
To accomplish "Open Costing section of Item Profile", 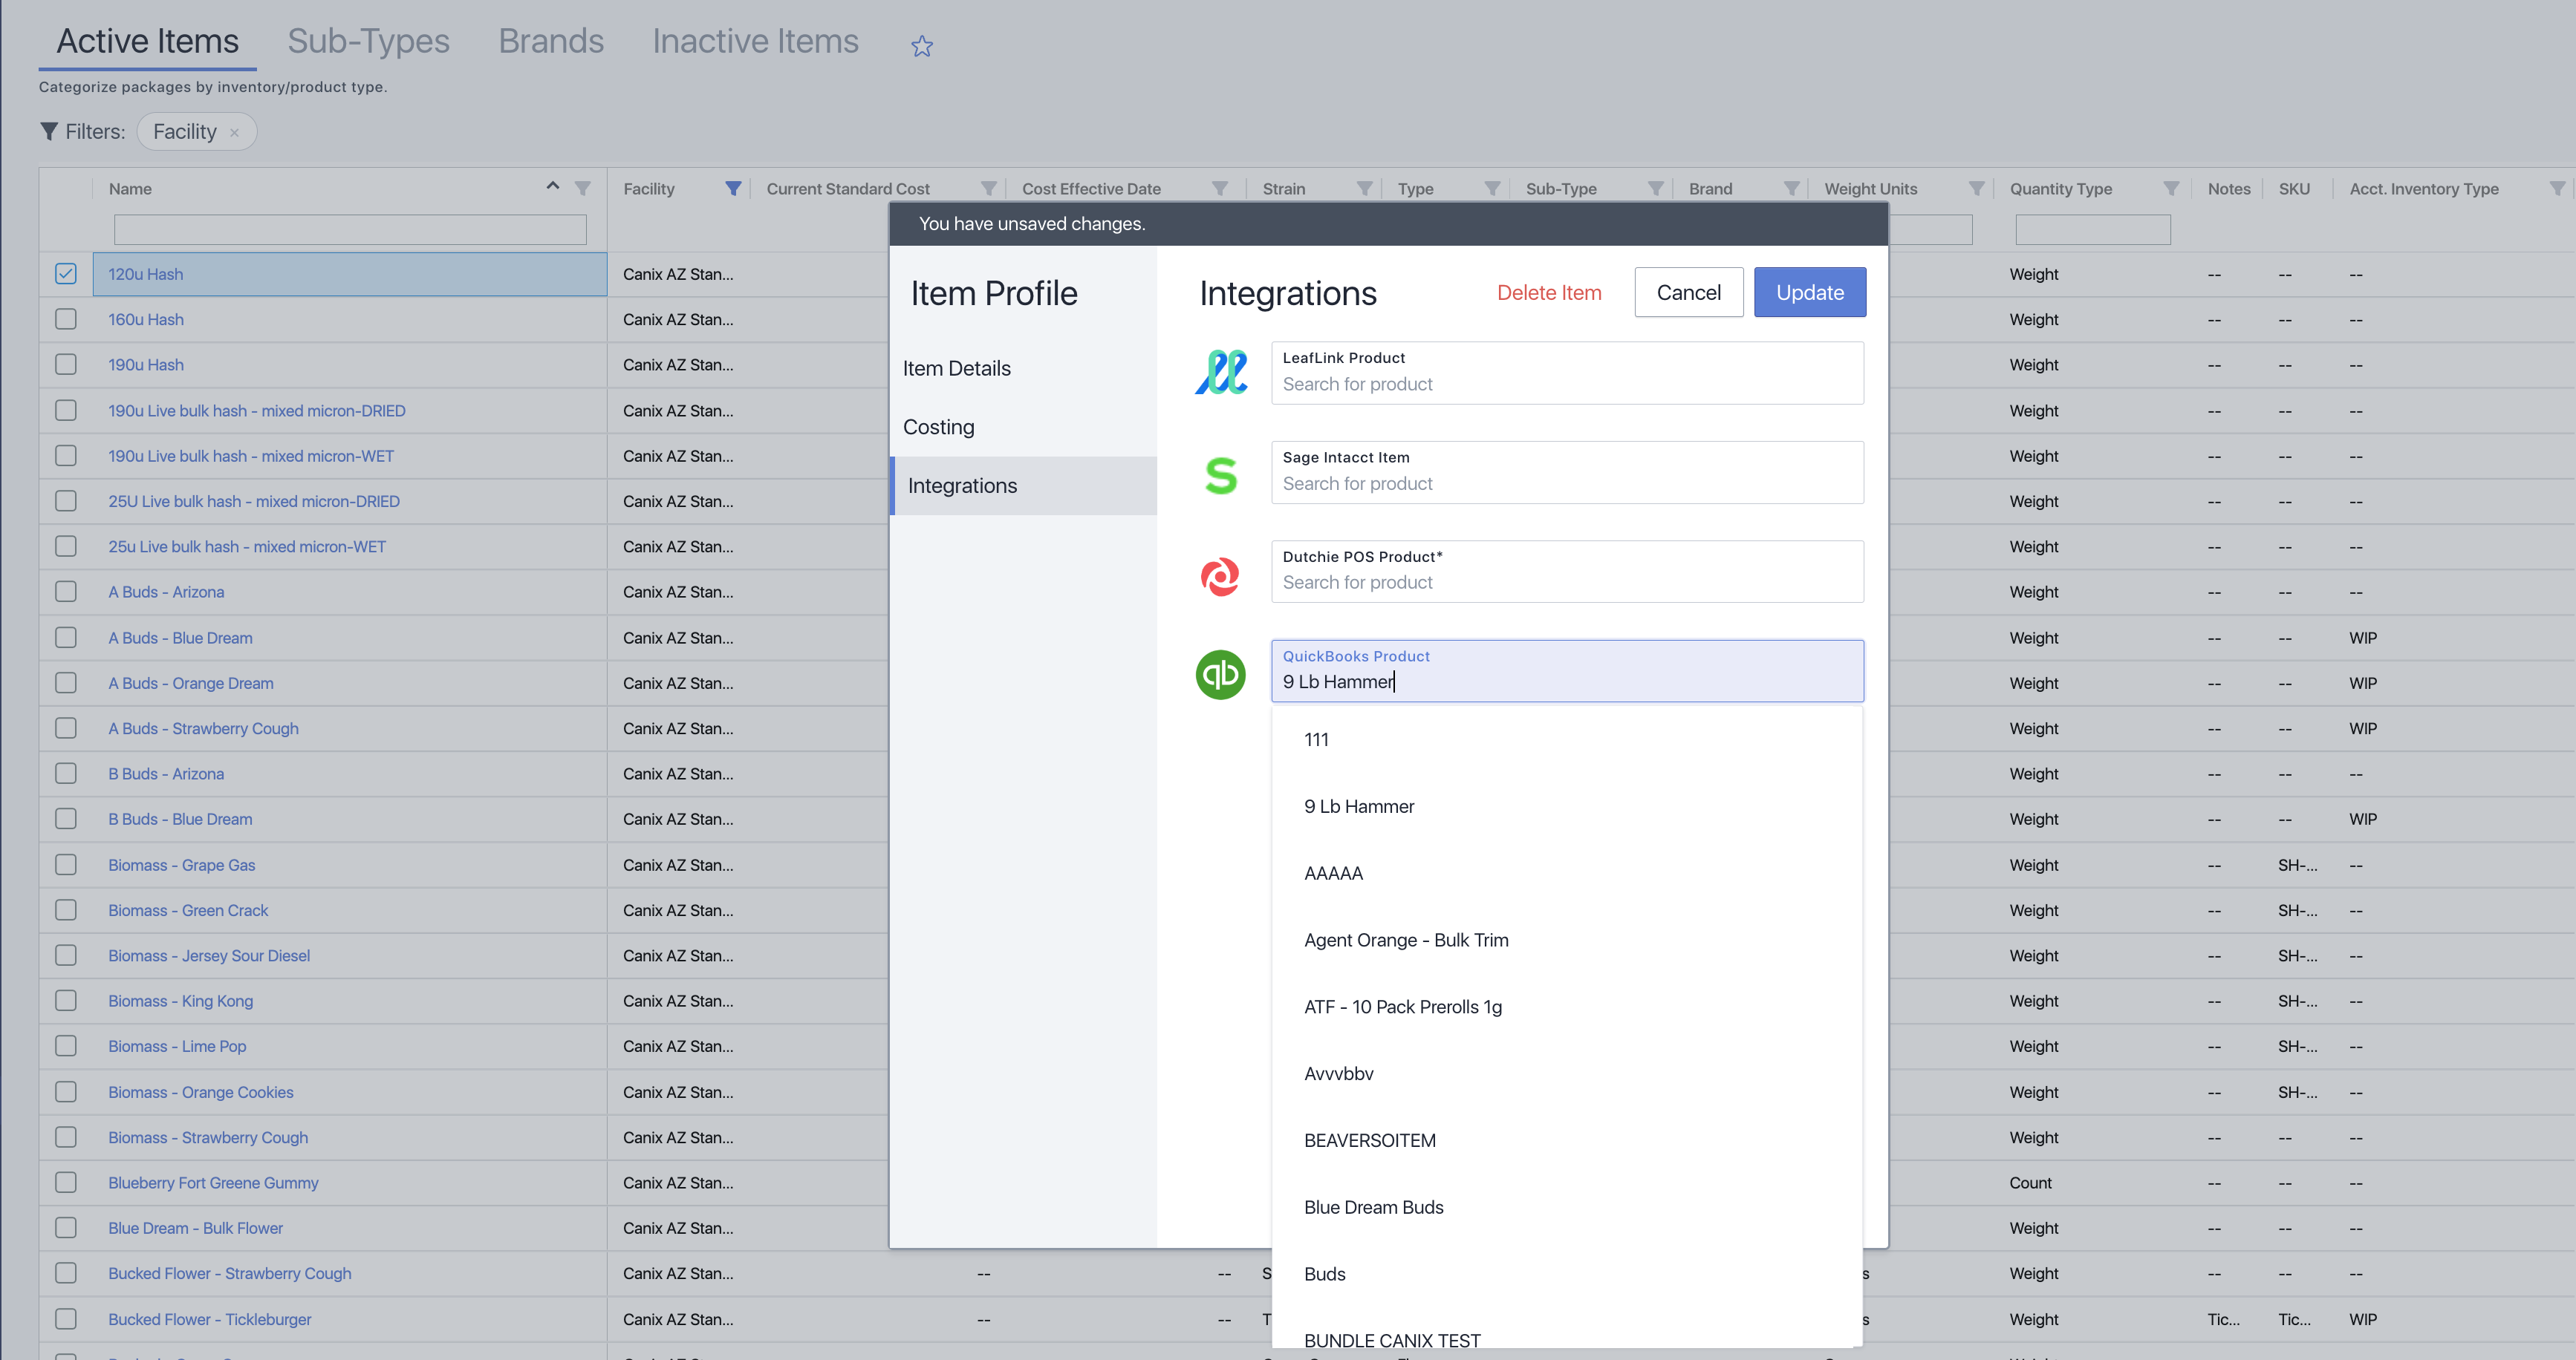I will click(1023, 427).
